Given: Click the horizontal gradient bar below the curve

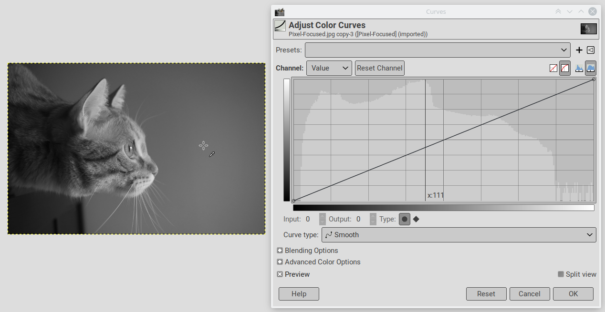Looking at the screenshot, I should 444,208.
